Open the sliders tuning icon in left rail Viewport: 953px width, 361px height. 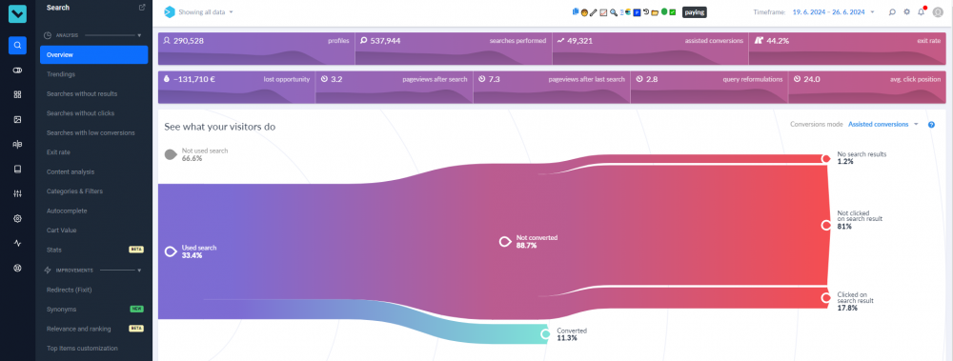[x=17, y=194]
